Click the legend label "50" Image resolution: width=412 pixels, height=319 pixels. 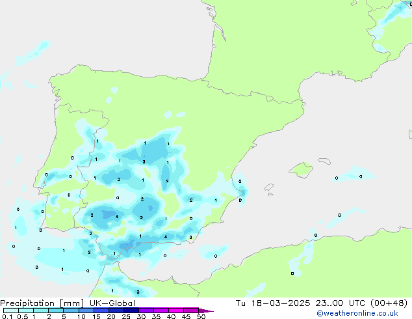[x=201, y=316]
